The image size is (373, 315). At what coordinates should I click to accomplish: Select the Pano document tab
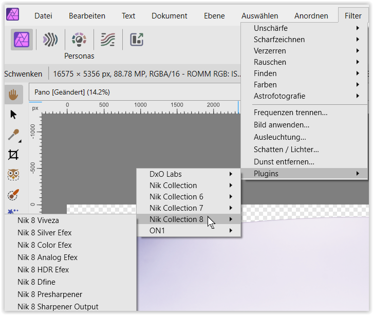[x=72, y=92]
